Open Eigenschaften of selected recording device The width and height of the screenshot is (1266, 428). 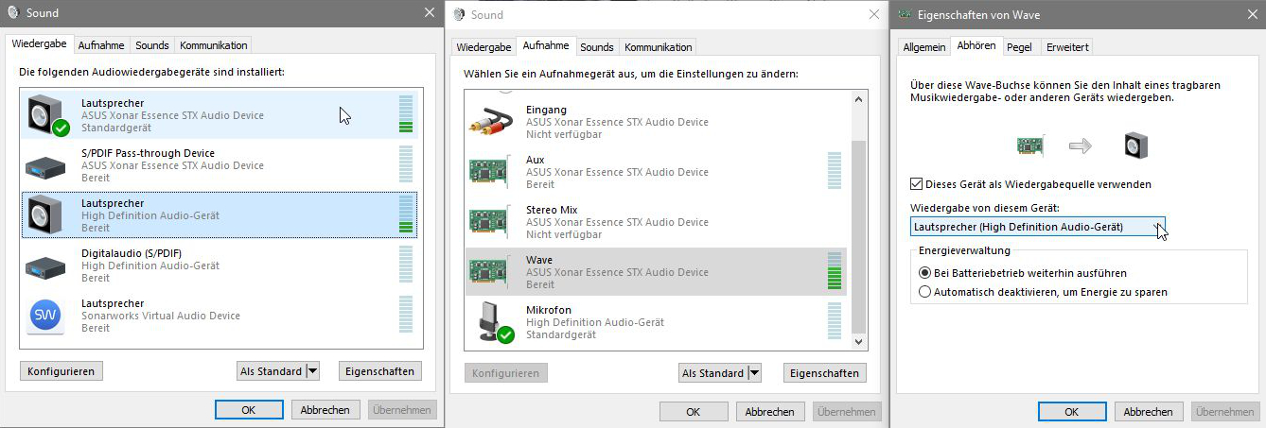pos(824,373)
